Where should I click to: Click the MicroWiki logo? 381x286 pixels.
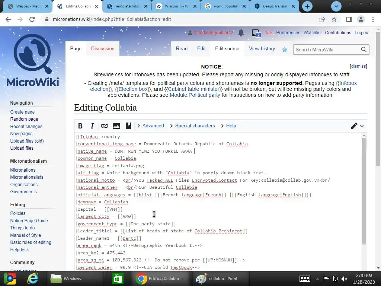click(x=33, y=60)
